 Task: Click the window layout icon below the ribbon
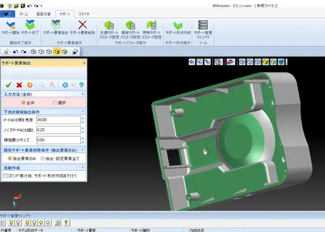pyautogui.click(x=75, y=52)
